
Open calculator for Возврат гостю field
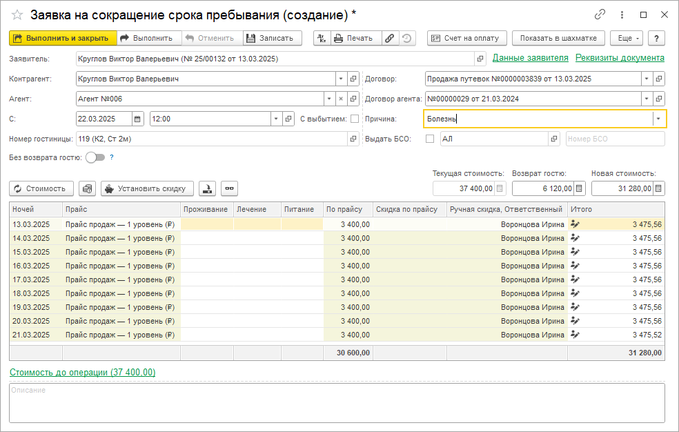point(580,188)
